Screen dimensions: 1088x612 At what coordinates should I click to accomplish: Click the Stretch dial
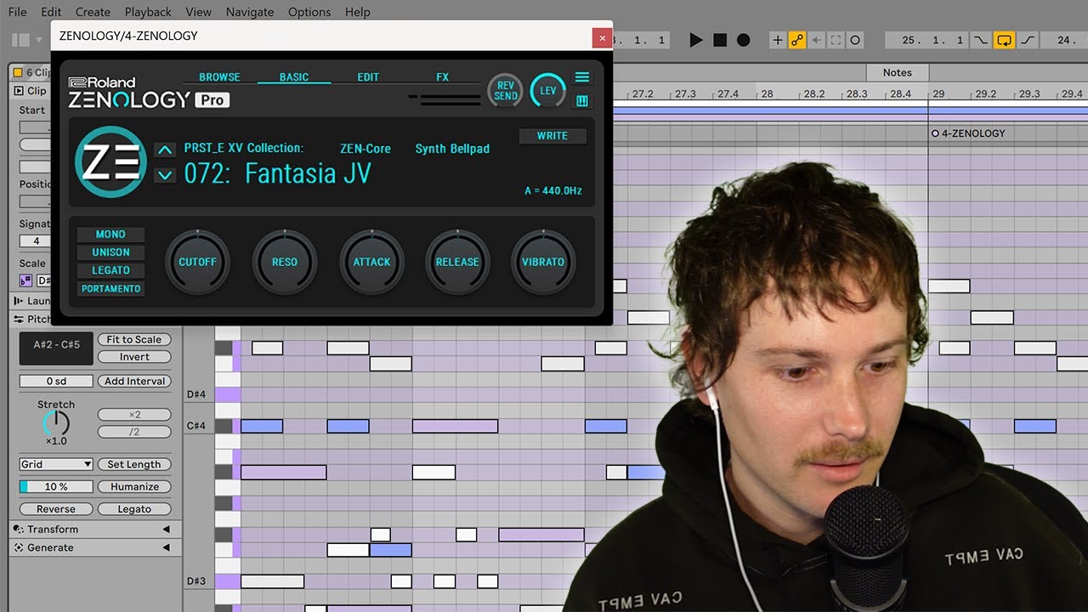(x=56, y=422)
